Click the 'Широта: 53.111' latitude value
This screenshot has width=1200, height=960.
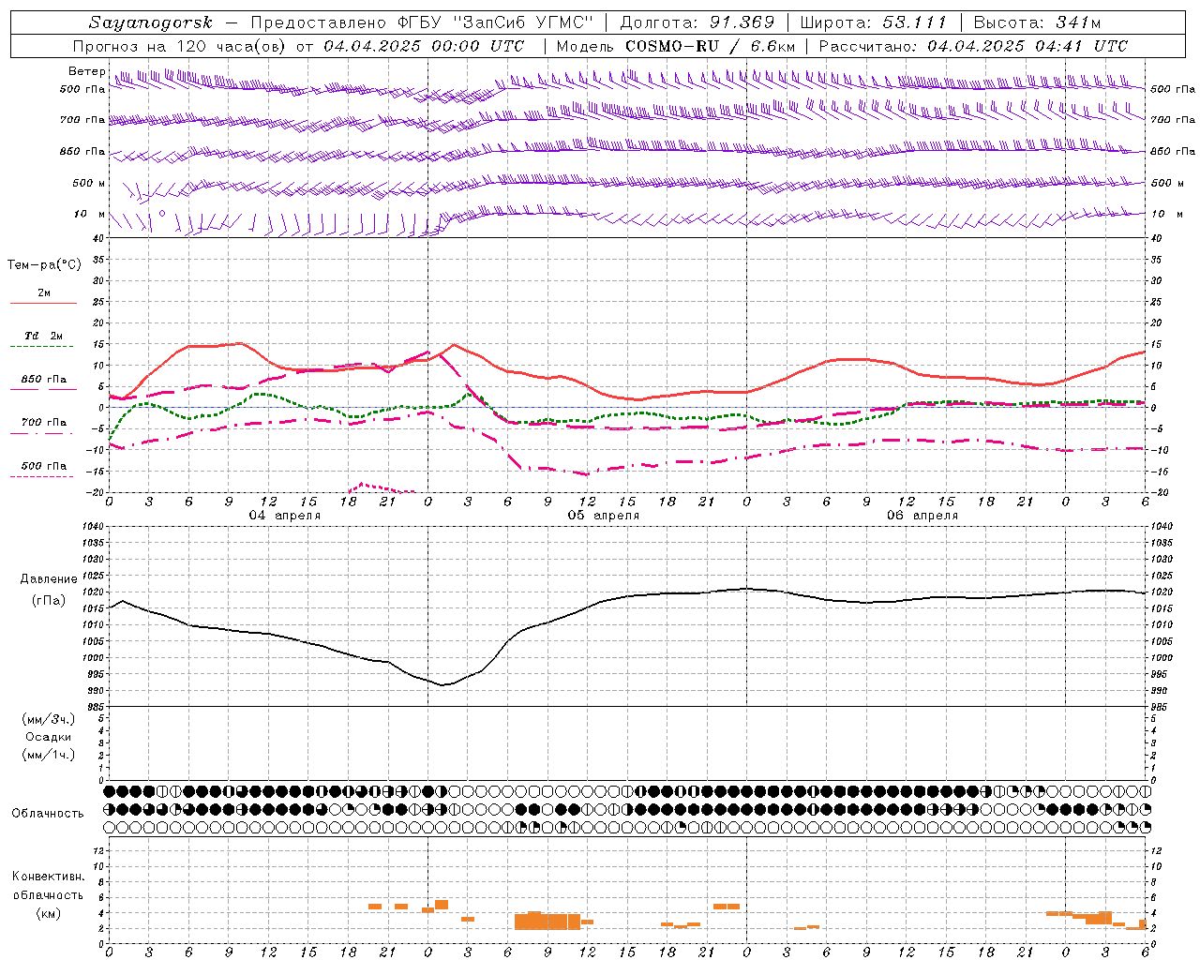873,22
